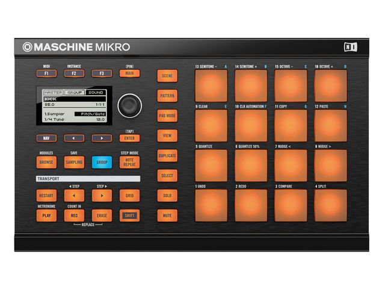Hold the SHIFT button
This screenshot has height=289, width=385.
130,216
